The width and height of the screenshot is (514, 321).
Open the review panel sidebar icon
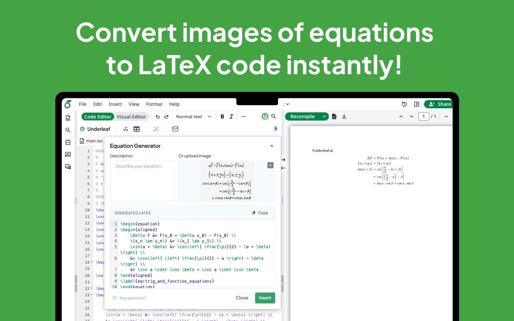pyautogui.click(x=68, y=154)
